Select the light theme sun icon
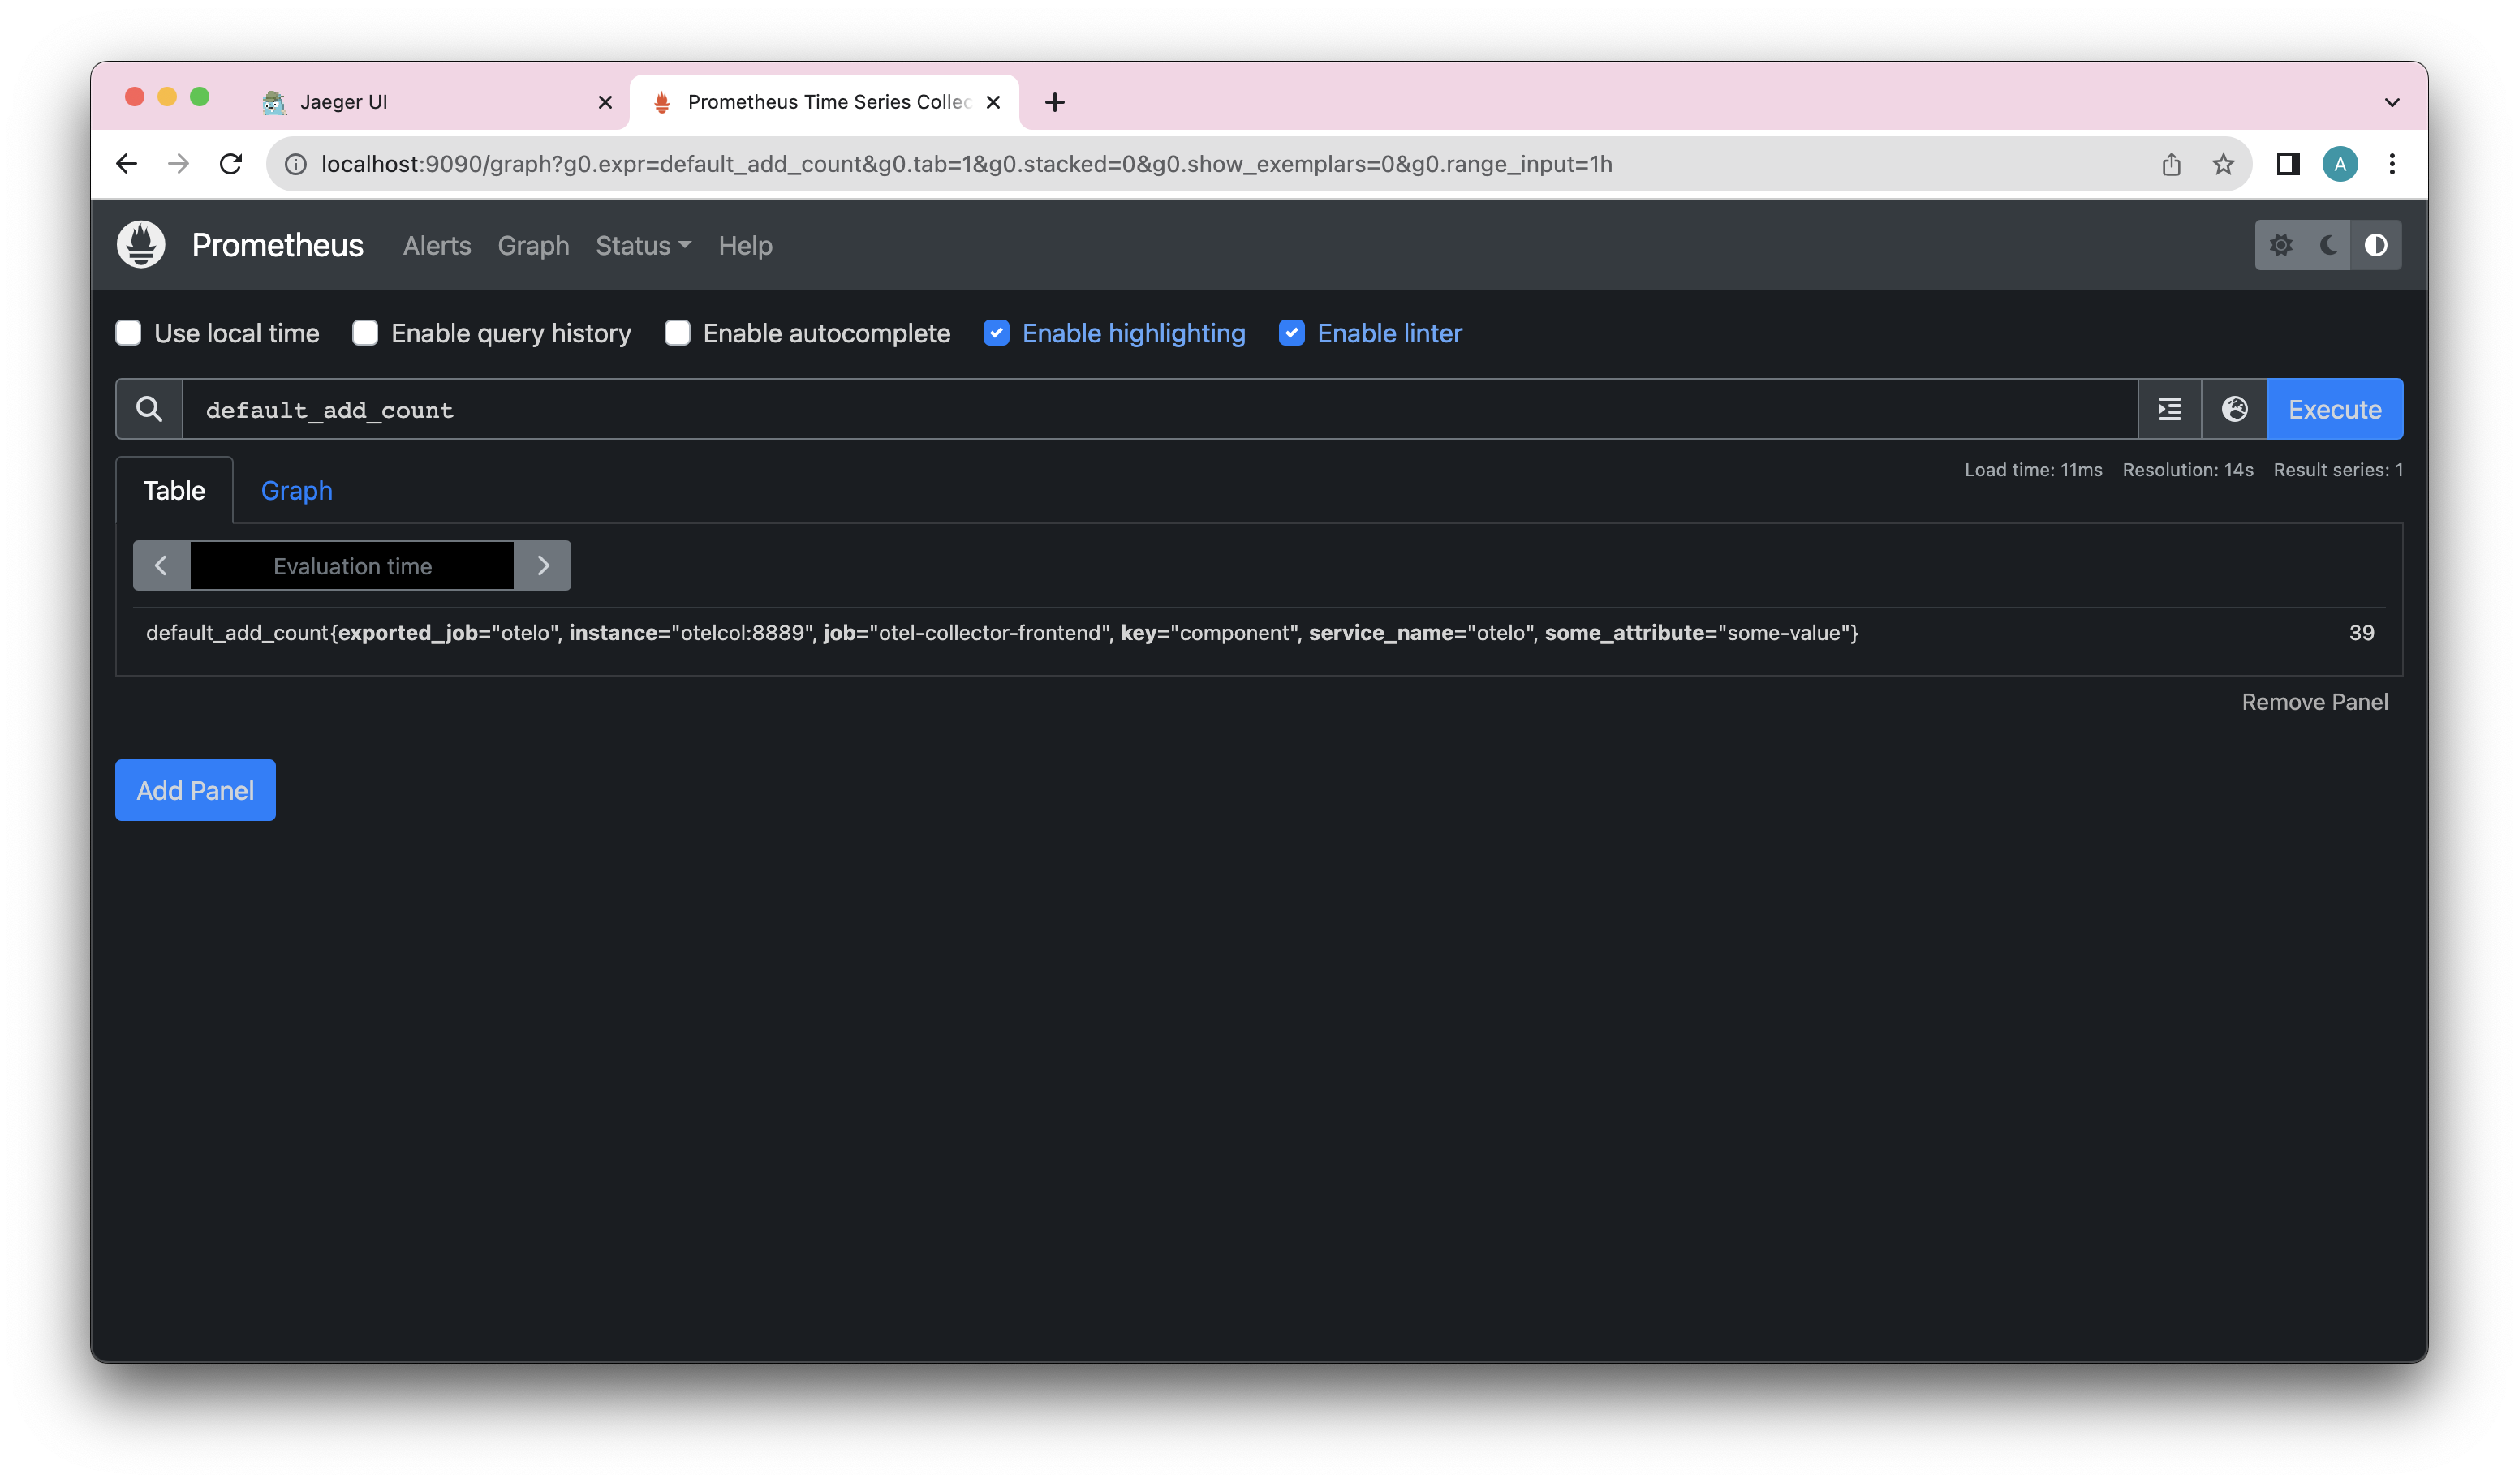This screenshot has height=1483, width=2519. tap(2282, 245)
